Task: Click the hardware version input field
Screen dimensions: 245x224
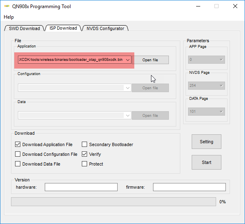Action: coord(81,187)
